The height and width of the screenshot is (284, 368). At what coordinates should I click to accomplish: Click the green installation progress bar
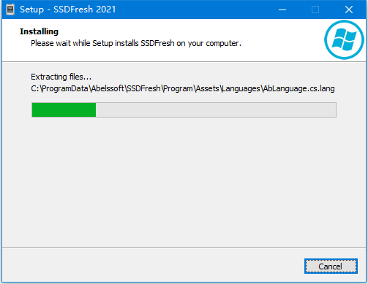pos(184,110)
